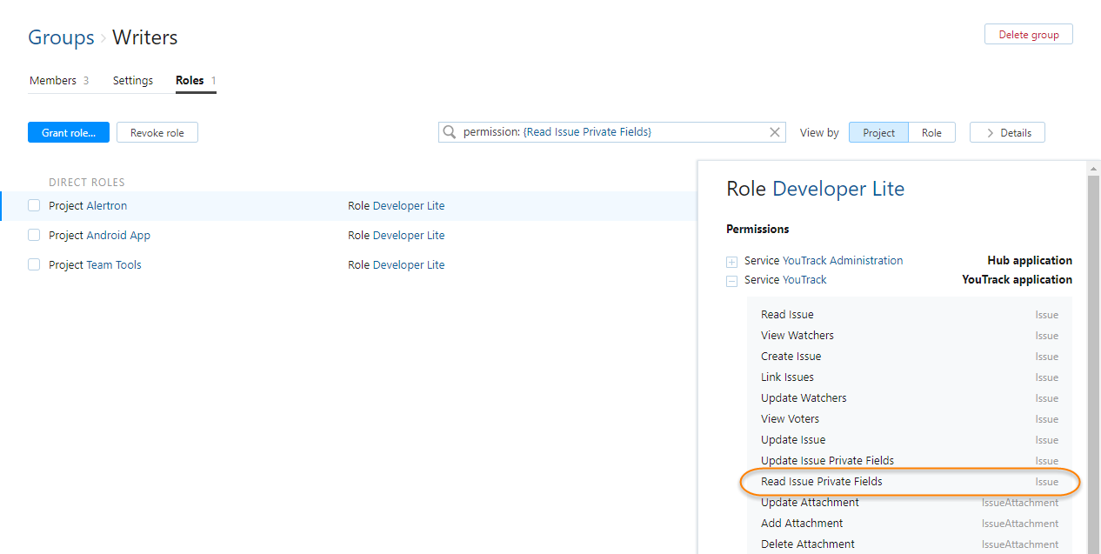The height and width of the screenshot is (554, 1101).
Task: Clear the permission search filter
Action: 775,132
